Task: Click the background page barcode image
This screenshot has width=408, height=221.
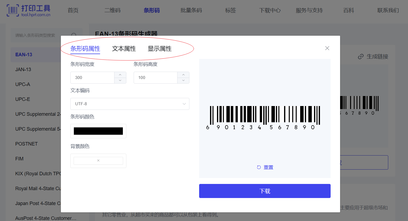Action: (x=359, y=105)
